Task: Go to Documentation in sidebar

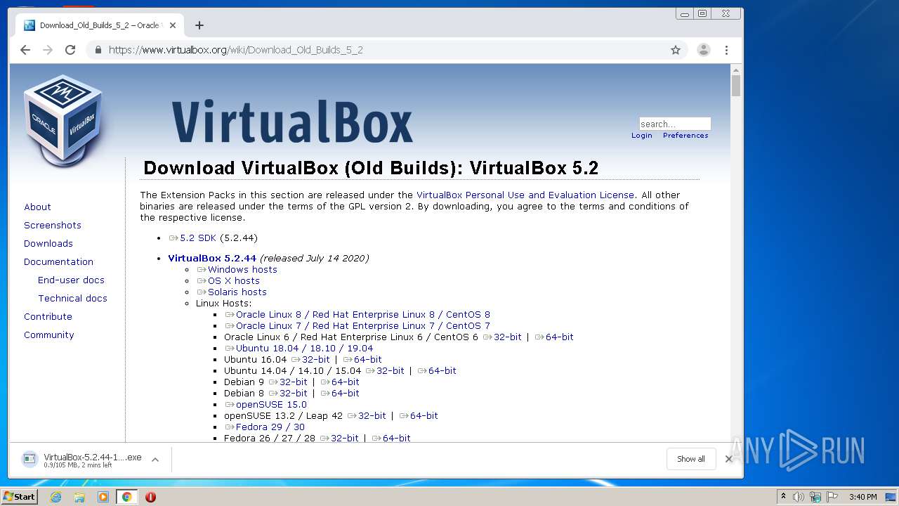Action: pos(58,261)
